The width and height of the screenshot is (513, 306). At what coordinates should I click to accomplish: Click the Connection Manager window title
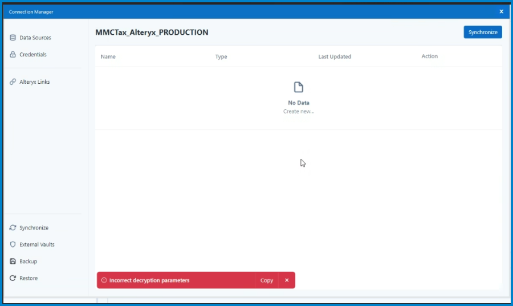tap(31, 12)
